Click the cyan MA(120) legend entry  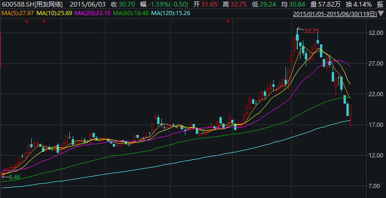[168, 13]
